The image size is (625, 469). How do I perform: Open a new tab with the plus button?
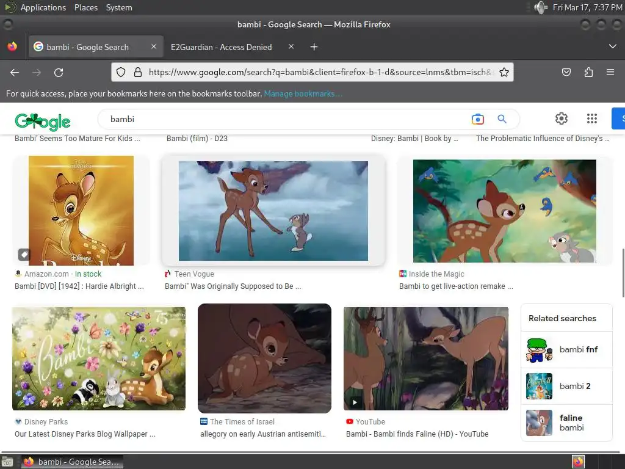[314, 47]
